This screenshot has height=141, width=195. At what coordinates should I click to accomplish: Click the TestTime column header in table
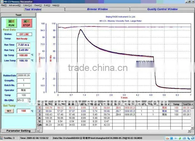click(x=187, y=104)
